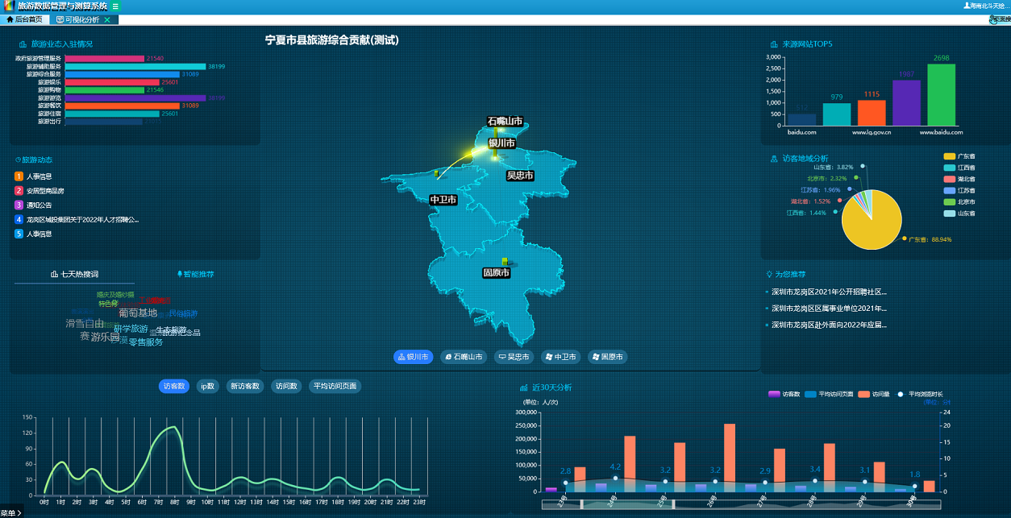
Task: Select 银川市 city button below map
Action: 413,357
